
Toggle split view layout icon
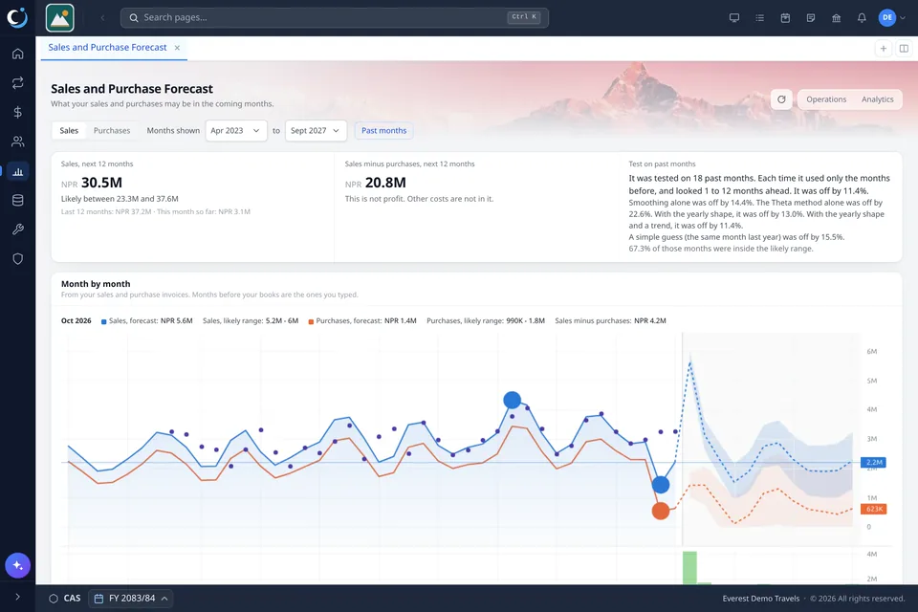click(x=904, y=49)
